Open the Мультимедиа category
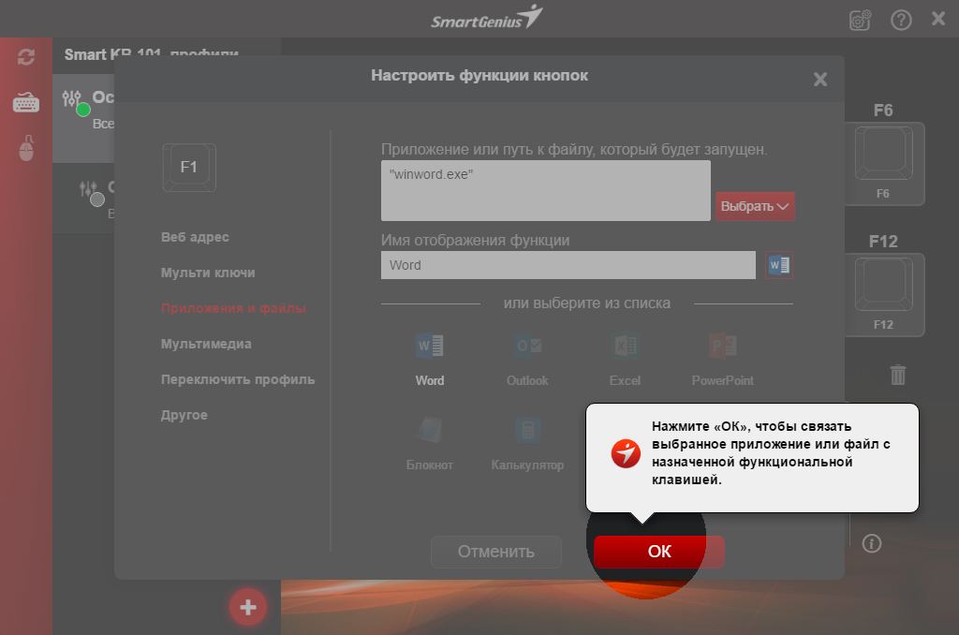Screen dimensions: 959x635 coord(206,343)
